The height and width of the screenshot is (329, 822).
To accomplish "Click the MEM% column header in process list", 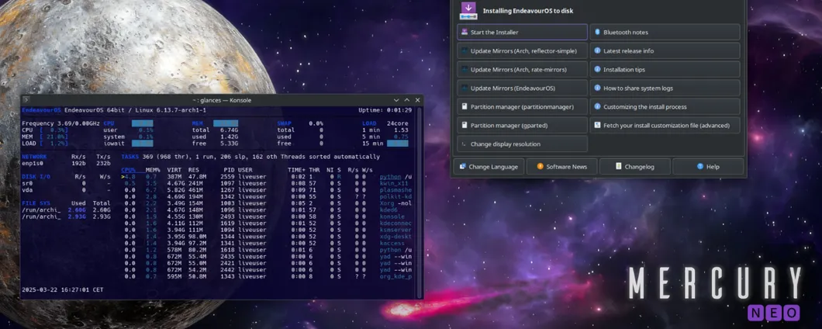I will pyautogui.click(x=153, y=170).
